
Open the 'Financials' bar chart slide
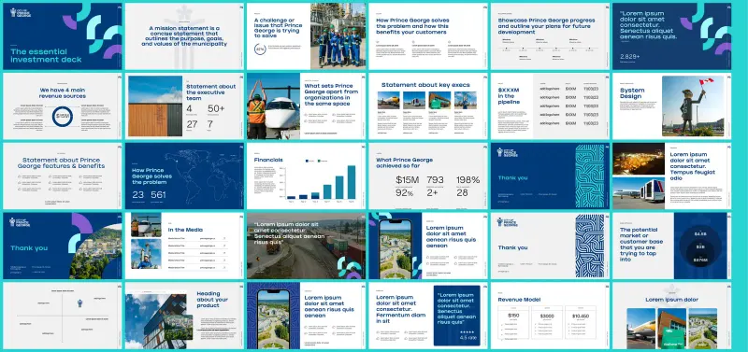[x=306, y=176]
